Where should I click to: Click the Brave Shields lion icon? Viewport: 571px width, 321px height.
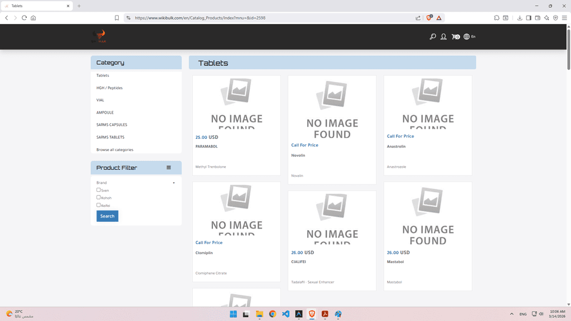pyautogui.click(x=429, y=18)
